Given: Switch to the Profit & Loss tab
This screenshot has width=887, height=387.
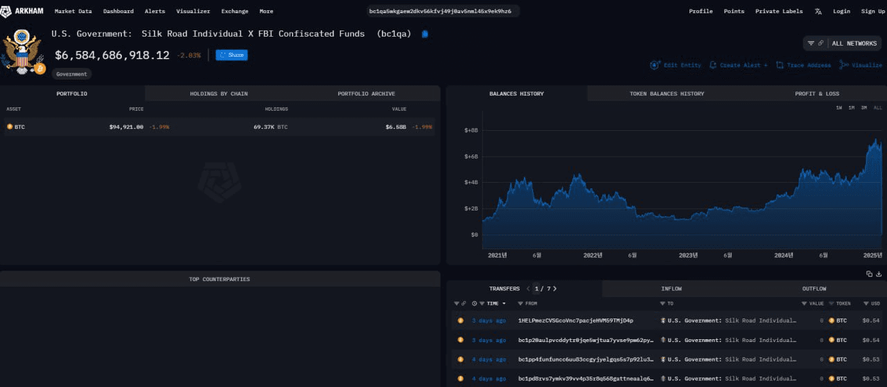Looking at the screenshot, I should click(x=818, y=93).
